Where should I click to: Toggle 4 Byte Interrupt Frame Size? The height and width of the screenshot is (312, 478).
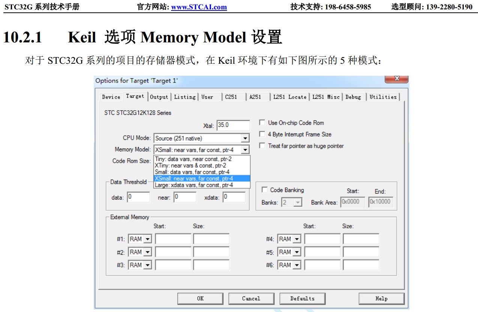click(262, 134)
